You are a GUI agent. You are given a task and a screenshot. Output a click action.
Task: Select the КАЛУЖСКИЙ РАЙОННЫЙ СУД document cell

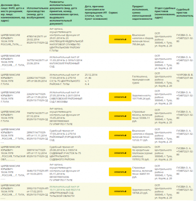pos(66,62)
